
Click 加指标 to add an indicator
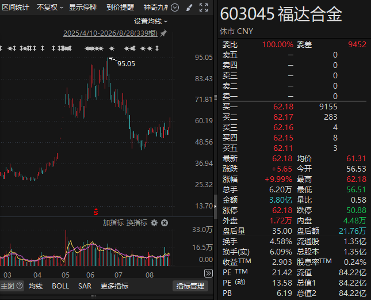click(113, 223)
